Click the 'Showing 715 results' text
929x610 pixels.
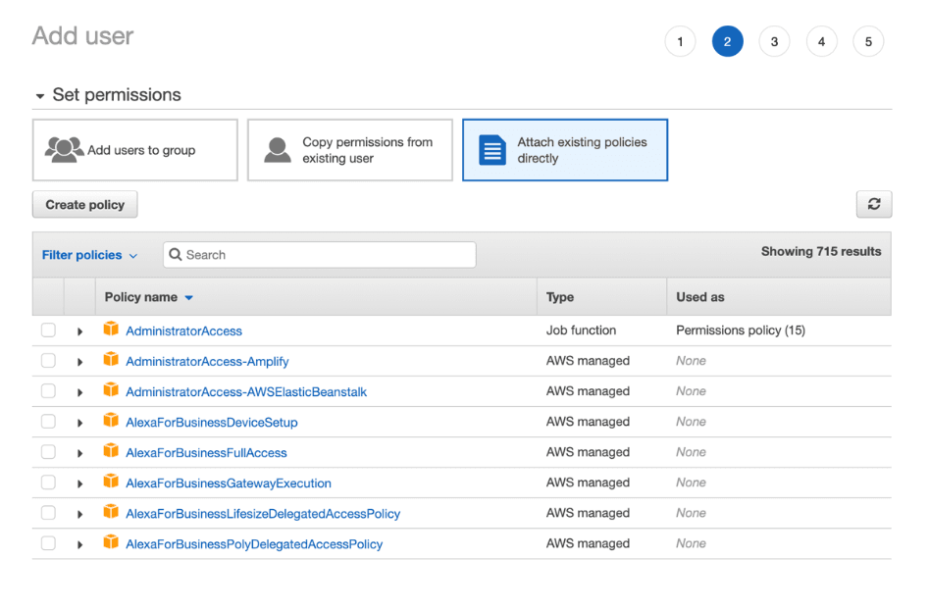click(x=821, y=251)
